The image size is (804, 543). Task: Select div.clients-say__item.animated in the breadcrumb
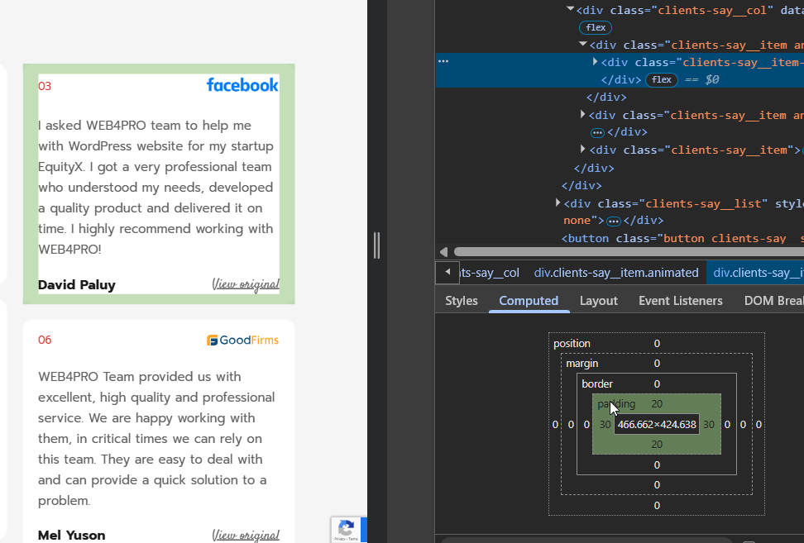[615, 273]
